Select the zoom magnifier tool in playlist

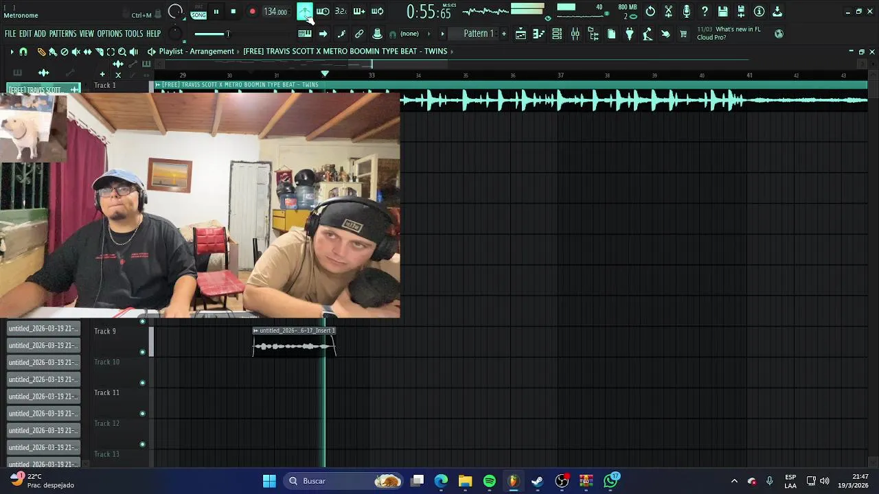click(x=122, y=51)
